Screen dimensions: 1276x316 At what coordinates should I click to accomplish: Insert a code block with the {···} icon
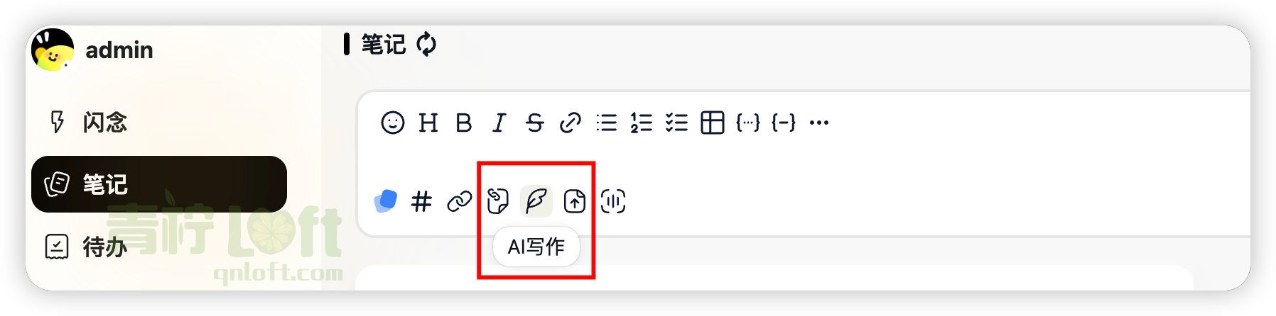(x=748, y=123)
